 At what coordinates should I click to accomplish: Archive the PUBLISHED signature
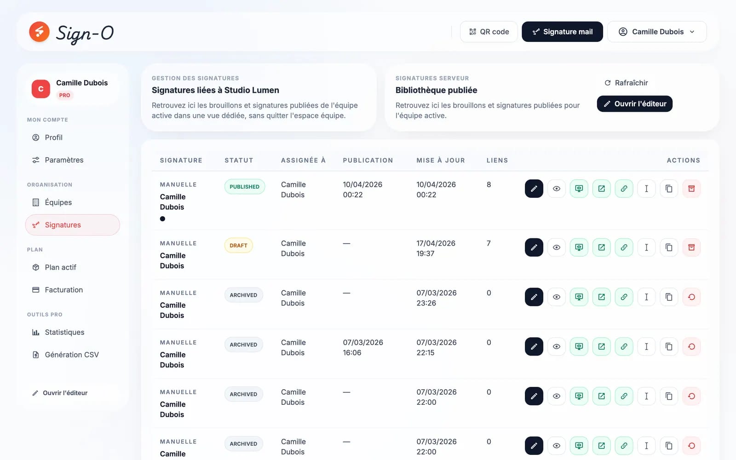coord(691,189)
